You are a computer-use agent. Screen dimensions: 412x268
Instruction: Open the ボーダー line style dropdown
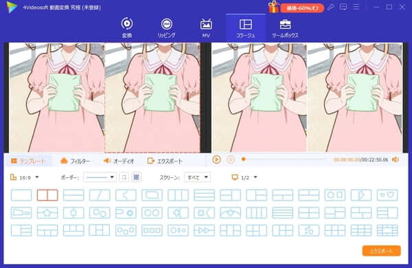[100, 177]
